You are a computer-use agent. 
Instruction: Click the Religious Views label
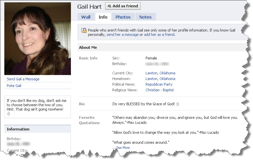point(125,90)
